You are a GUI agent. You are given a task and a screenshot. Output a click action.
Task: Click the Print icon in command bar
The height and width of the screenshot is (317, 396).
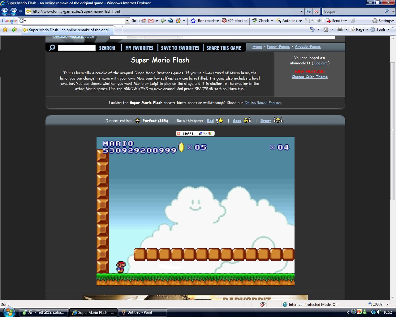[x=340, y=29]
